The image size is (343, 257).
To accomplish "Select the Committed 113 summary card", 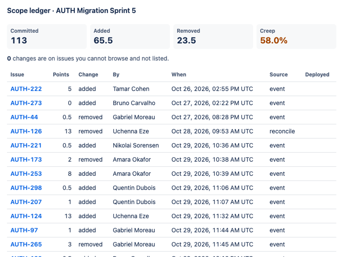I will point(47,37).
